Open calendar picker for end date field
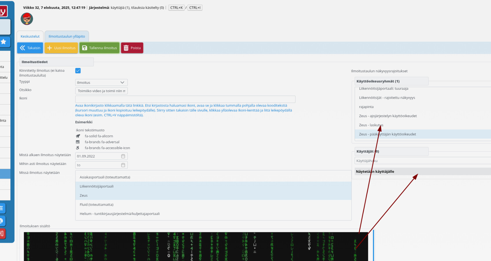This screenshot has height=261, width=491. pos(123,165)
